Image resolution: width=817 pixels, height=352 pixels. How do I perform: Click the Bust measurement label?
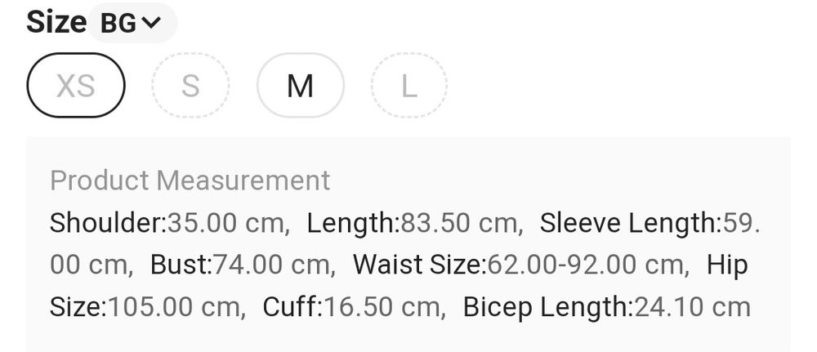pyautogui.click(x=181, y=265)
